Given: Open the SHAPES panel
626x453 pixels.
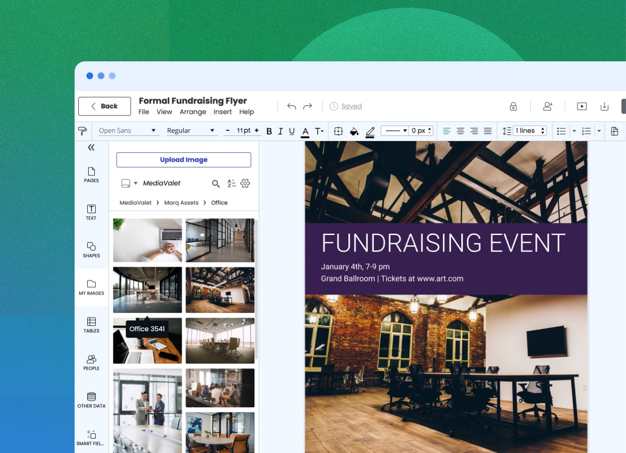Looking at the screenshot, I should click(x=91, y=250).
